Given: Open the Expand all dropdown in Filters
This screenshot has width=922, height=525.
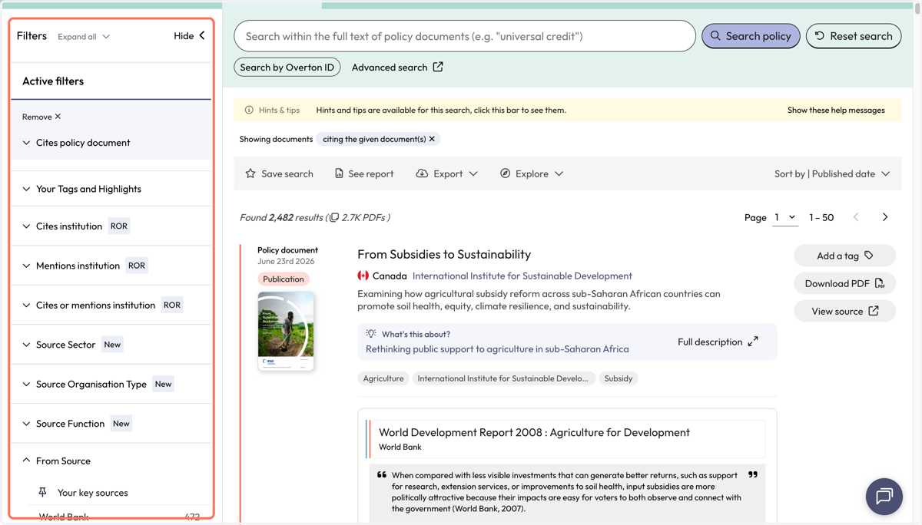Looking at the screenshot, I should click(84, 37).
